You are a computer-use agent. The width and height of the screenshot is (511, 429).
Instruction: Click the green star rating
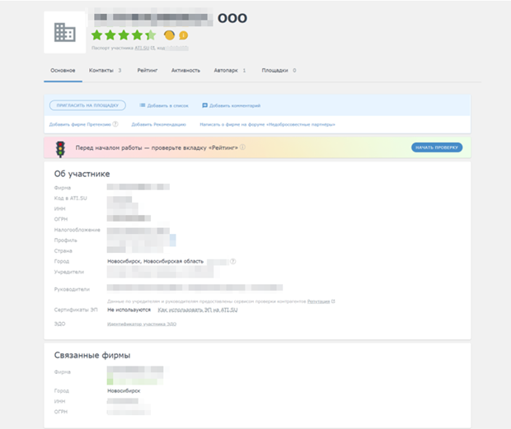124,35
